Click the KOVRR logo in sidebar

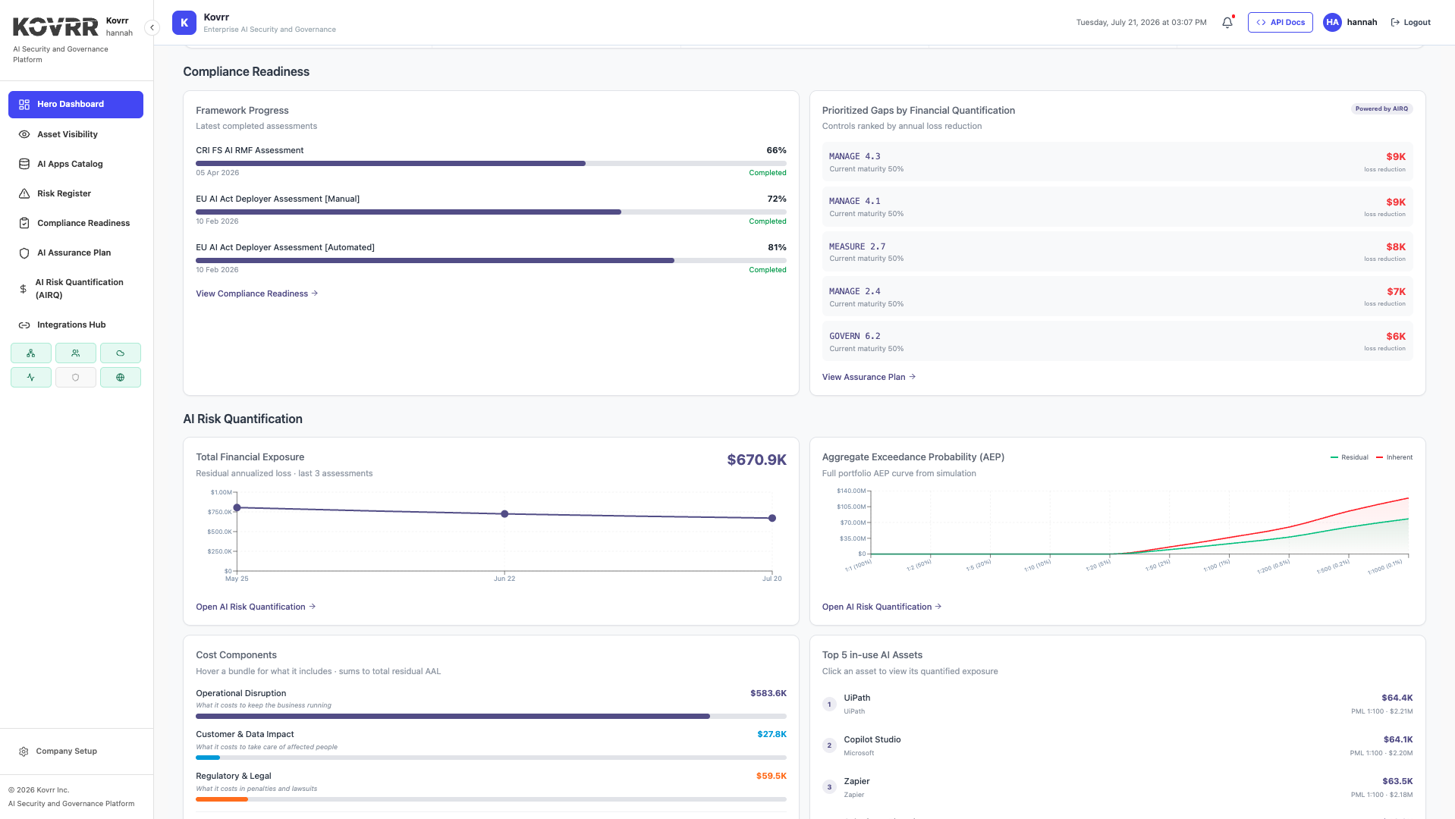[55, 27]
